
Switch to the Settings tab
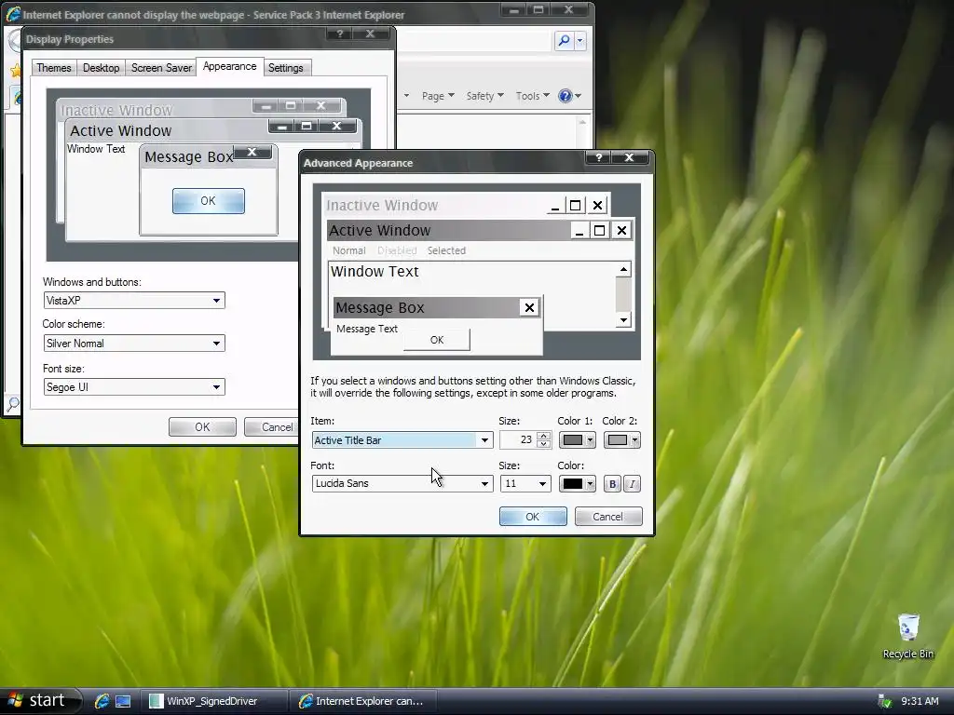pyautogui.click(x=286, y=67)
